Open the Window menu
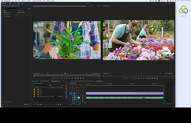 [x=48, y=1]
